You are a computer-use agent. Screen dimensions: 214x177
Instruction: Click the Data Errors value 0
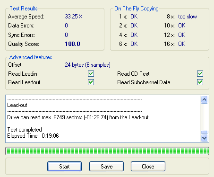tap(66, 26)
